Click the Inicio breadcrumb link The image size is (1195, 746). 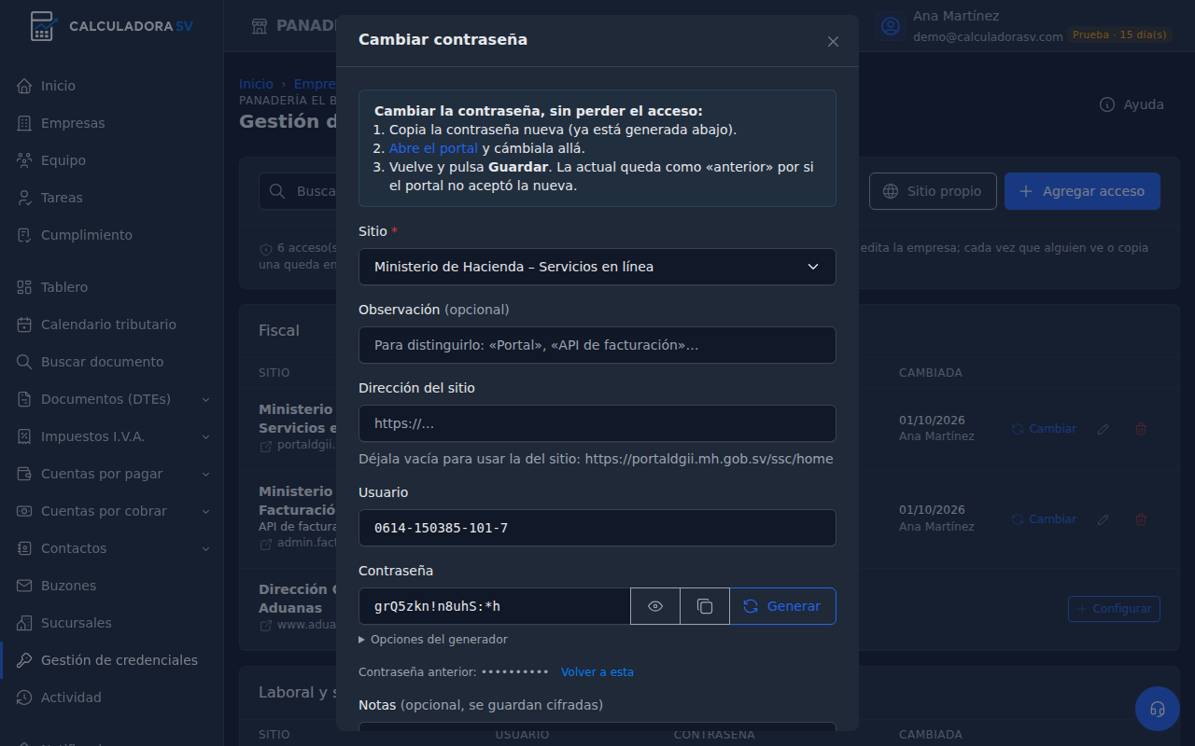(x=257, y=84)
